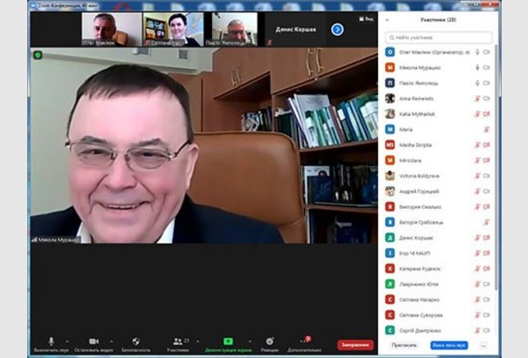Click camera icon next to Світлана Назарко
The width and height of the screenshot is (528, 358).
tap(486, 300)
